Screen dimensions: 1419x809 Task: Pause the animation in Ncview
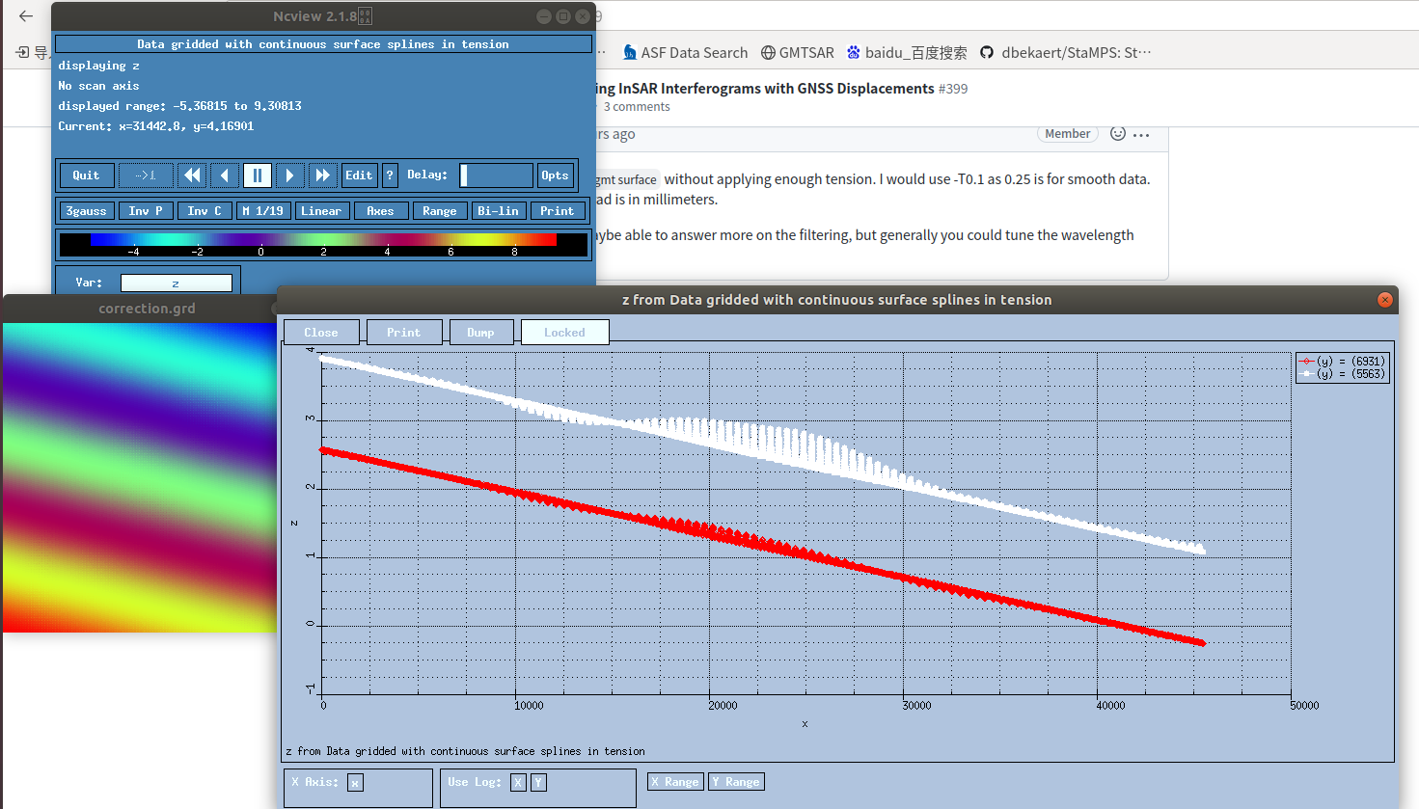pos(258,175)
